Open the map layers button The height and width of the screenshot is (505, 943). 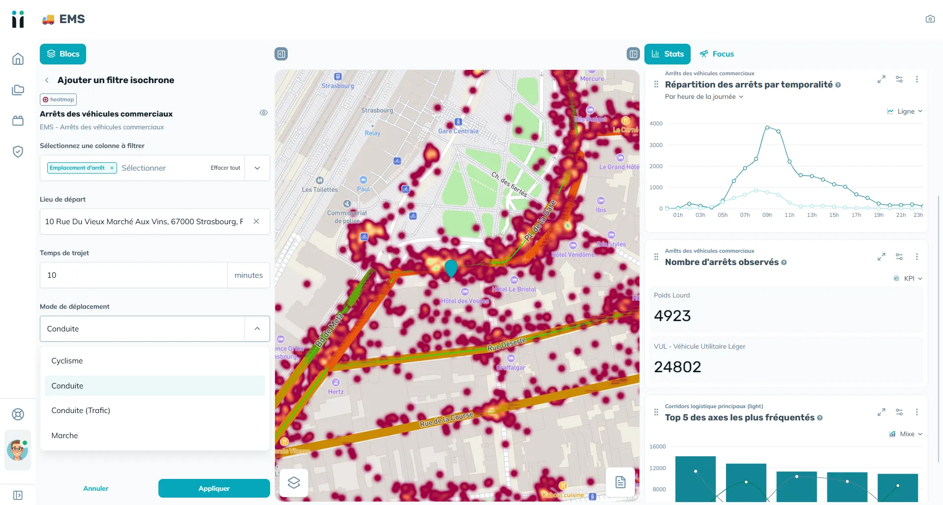coord(294,482)
